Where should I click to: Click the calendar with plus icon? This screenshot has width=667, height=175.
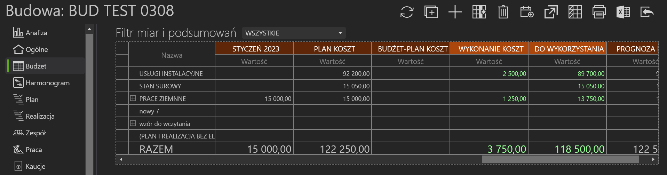click(527, 12)
